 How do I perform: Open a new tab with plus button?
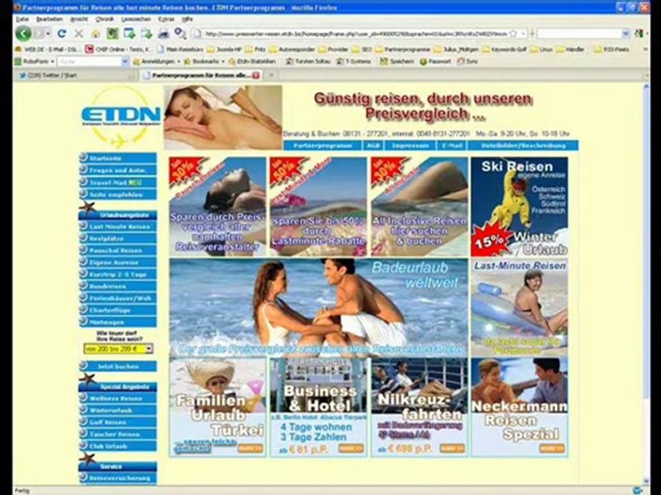[271, 76]
